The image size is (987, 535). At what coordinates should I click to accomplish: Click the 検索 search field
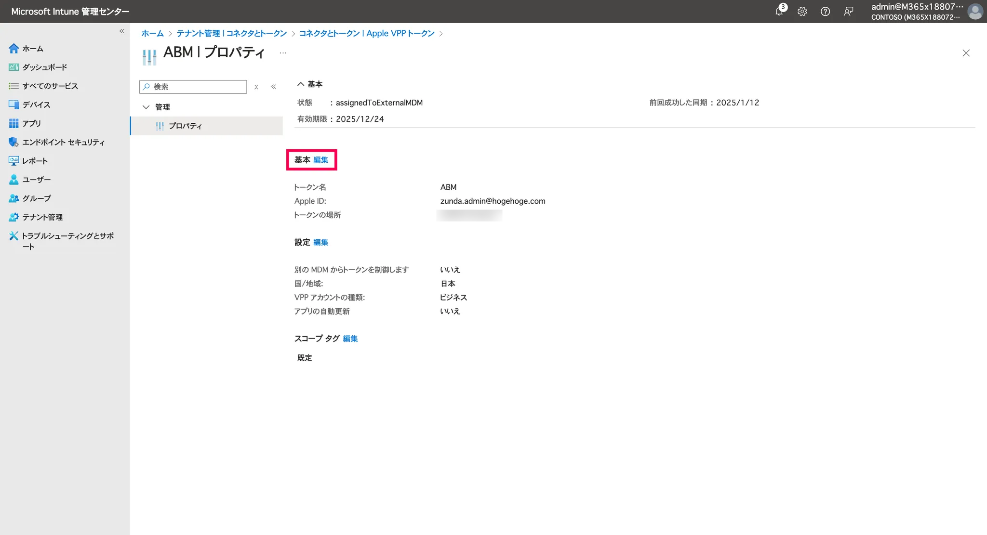(x=193, y=87)
